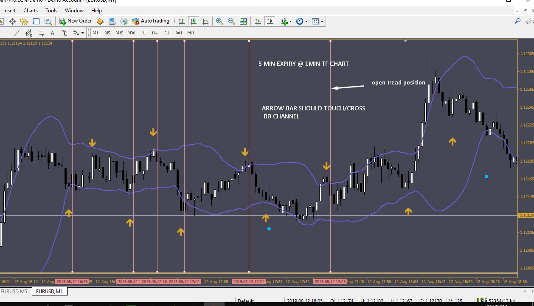Open the community account icon next to MetaEditor
The image size is (534, 306).
(x=112, y=21)
